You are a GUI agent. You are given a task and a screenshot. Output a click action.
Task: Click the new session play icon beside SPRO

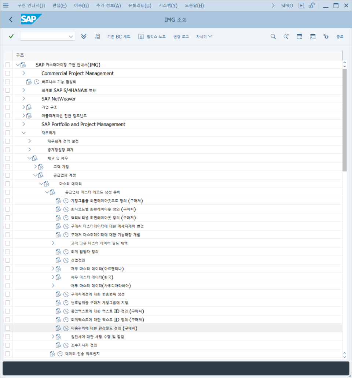tap(301, 5)
